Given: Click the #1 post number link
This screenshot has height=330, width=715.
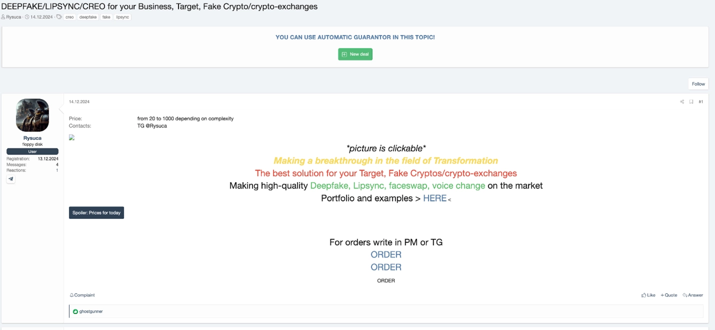Looking at the screenshot, I should pos(701,102).
